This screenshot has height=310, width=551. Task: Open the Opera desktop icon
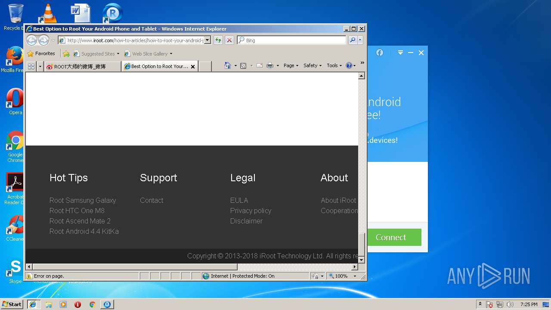(x=15, y=101)
